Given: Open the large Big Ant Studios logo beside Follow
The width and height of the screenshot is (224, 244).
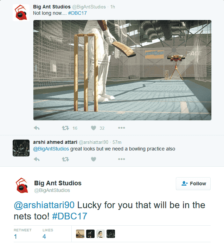Looking at the screenshot, I should tap(22, 186).
